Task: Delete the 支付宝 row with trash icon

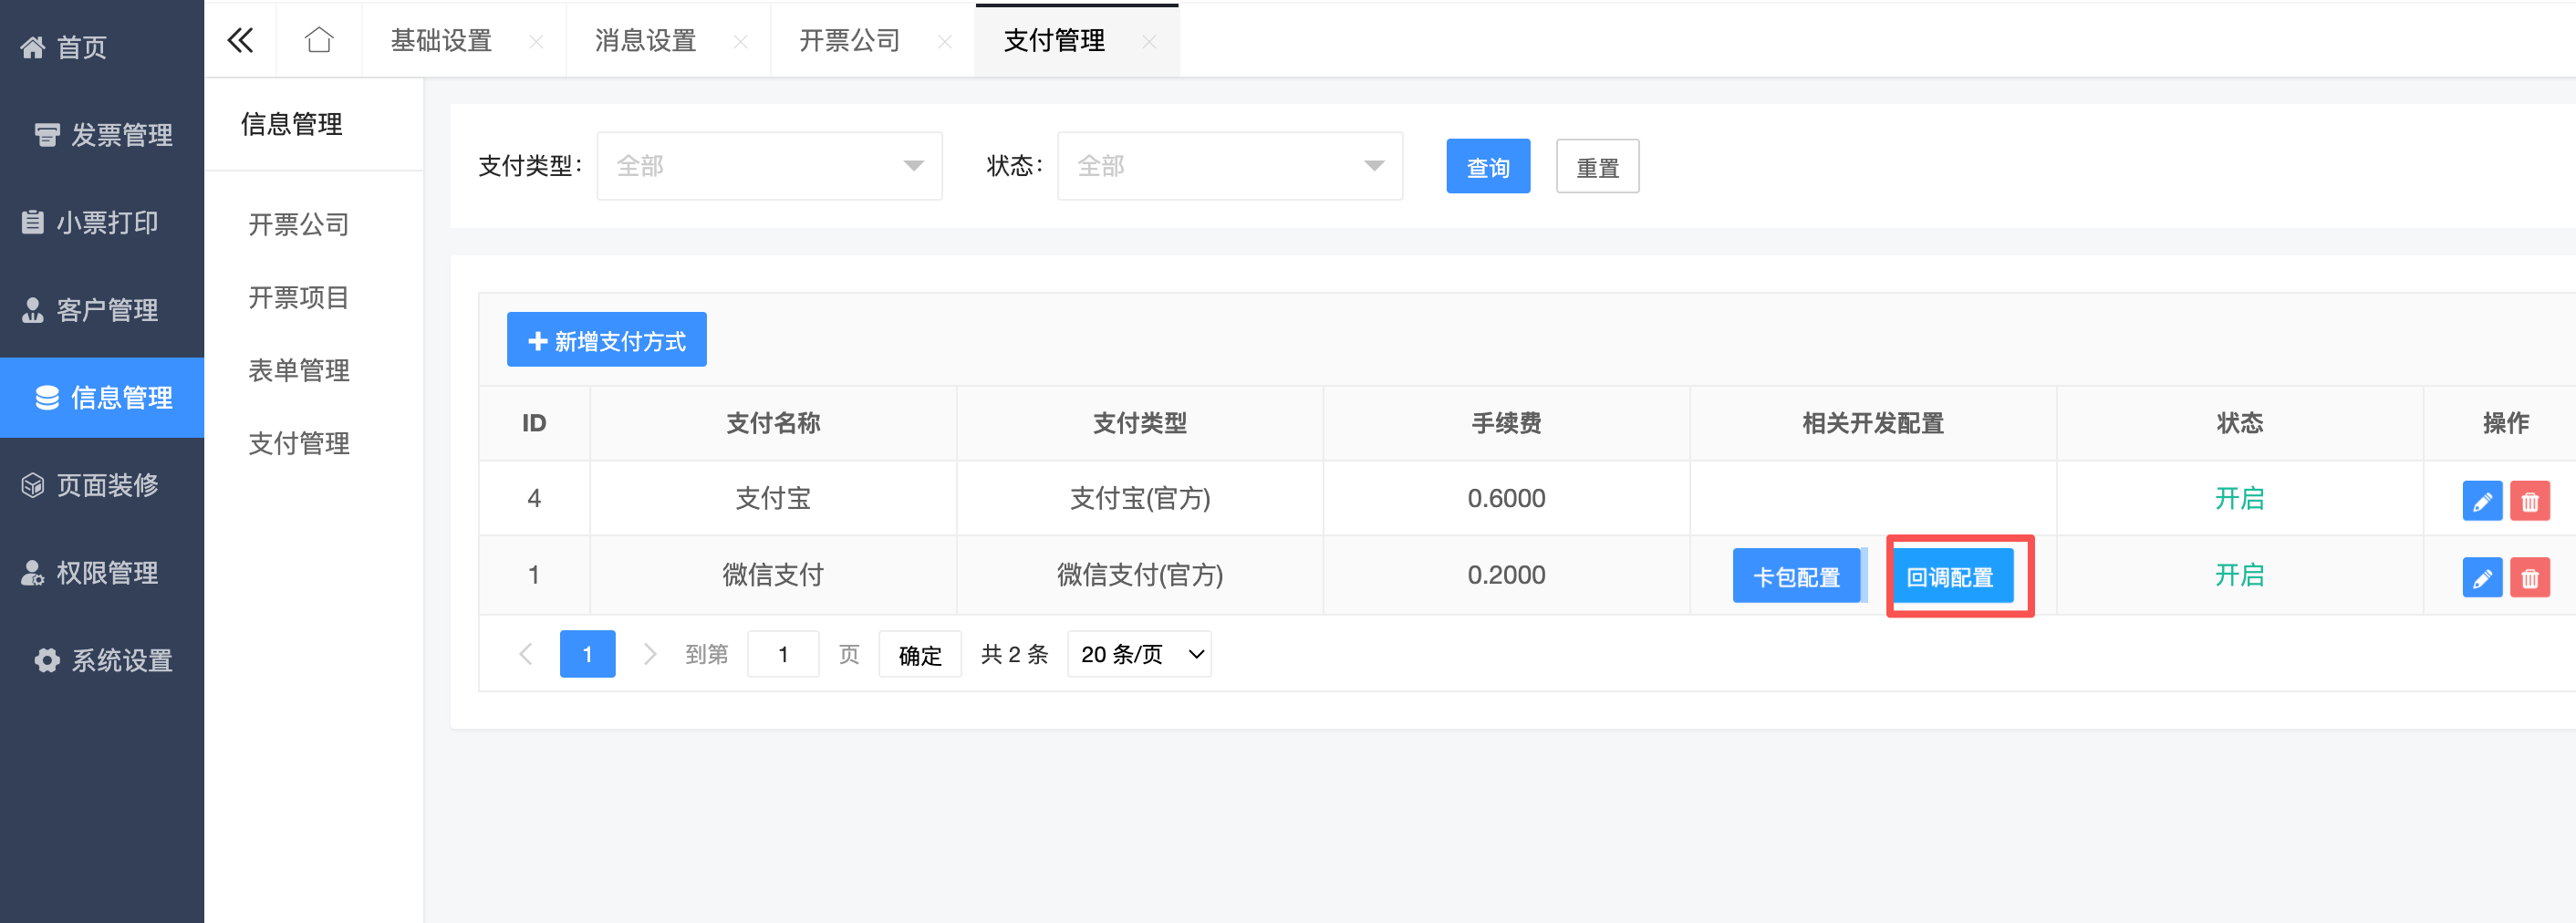Action: pos(2529,501)
